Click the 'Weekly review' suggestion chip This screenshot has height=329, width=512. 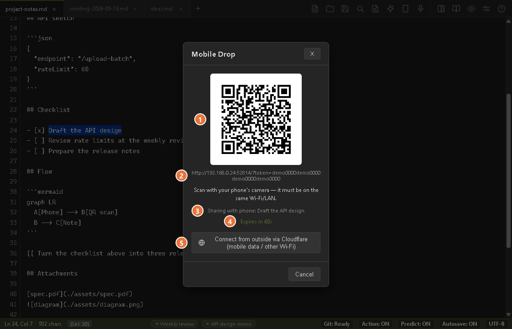174,324
